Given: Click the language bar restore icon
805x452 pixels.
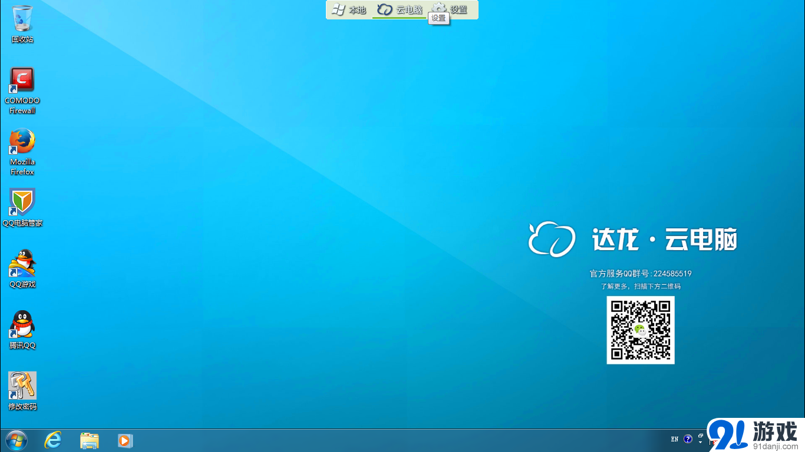Looking at the screenshot, I should 701,436.
